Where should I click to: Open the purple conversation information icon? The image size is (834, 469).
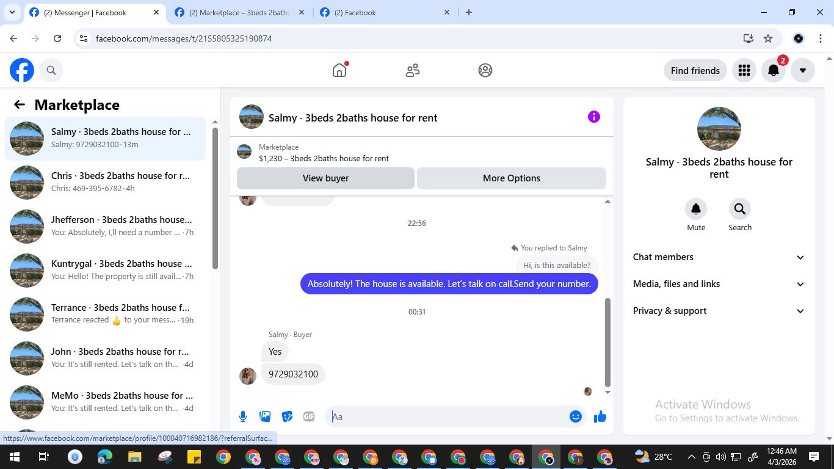[x=594, y=117]
